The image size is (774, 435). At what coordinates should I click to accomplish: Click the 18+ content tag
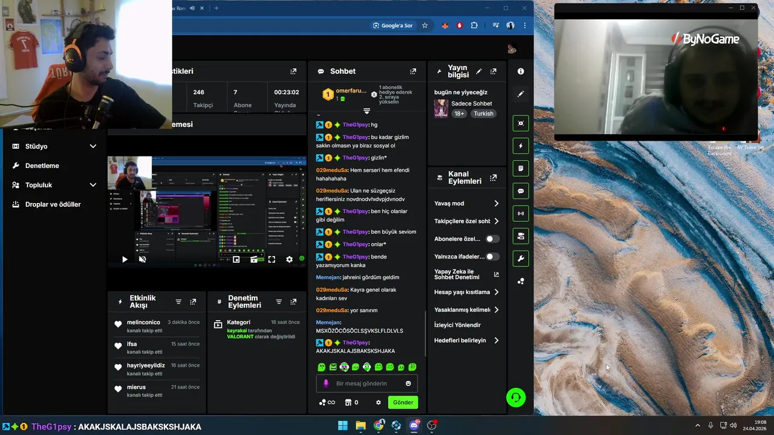tap(459, 114)
